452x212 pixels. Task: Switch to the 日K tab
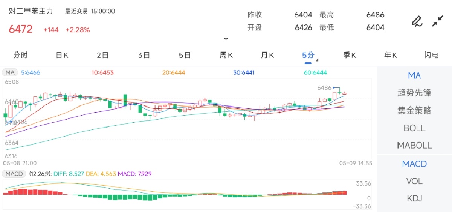click(62, 55)
